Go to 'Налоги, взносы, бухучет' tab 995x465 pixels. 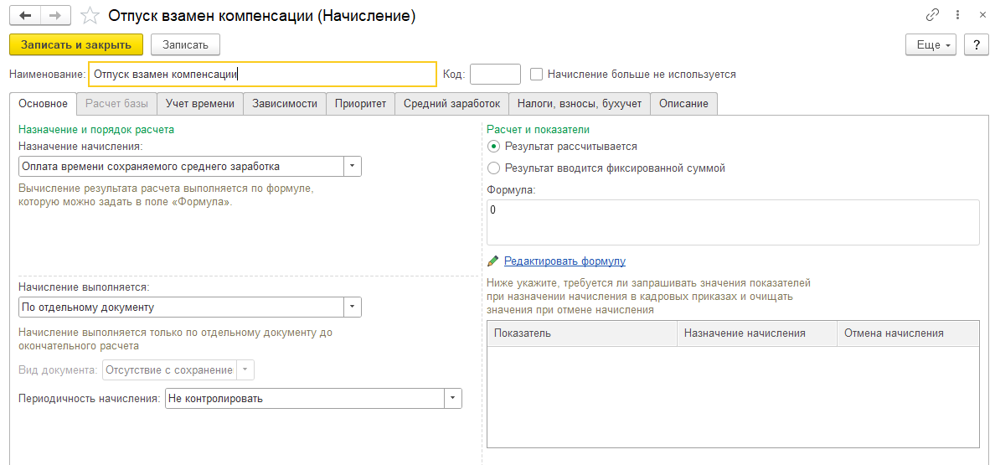[x=579, y=104]
